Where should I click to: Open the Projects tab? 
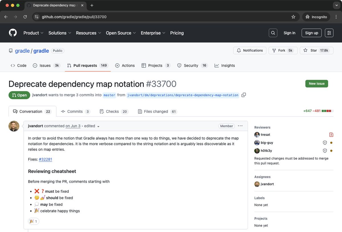[x=156, y=65]
